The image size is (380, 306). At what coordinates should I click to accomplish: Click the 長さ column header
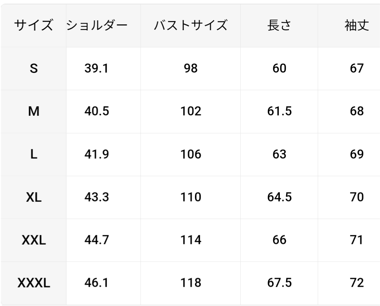279,26
